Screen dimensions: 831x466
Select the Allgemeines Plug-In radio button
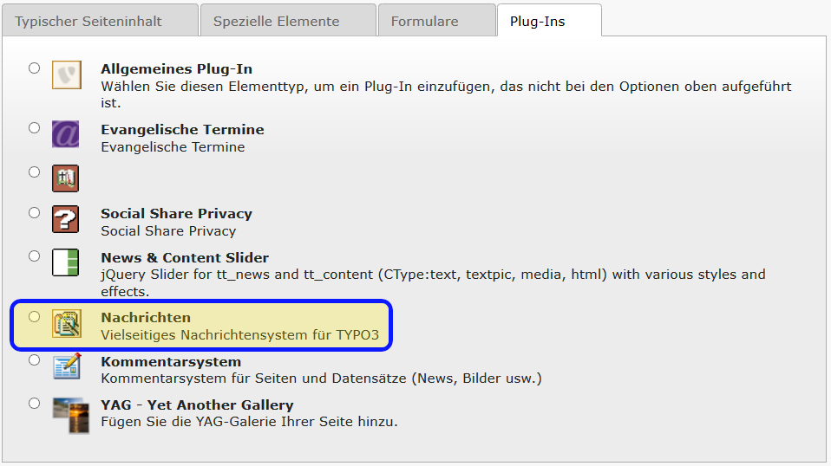35,68
